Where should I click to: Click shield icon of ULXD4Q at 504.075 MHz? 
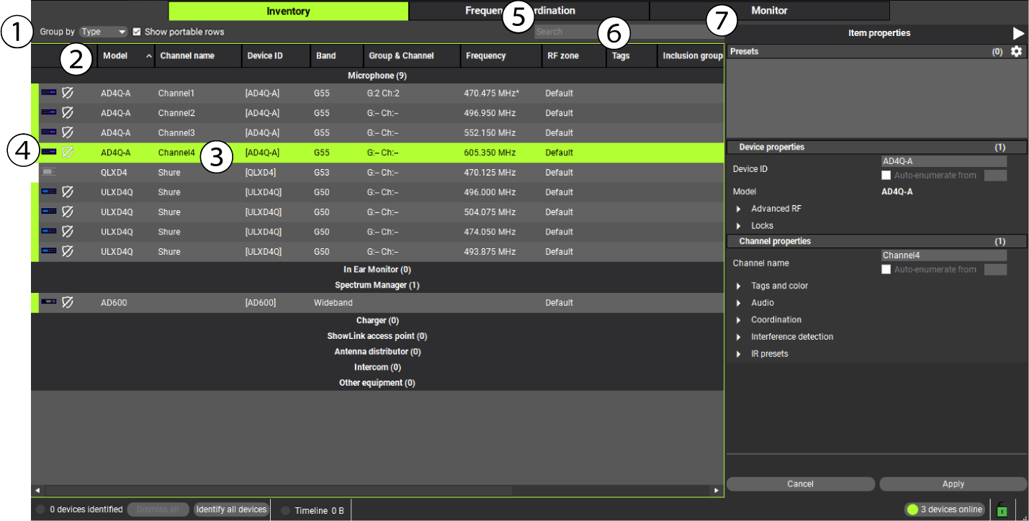point(68,212)
